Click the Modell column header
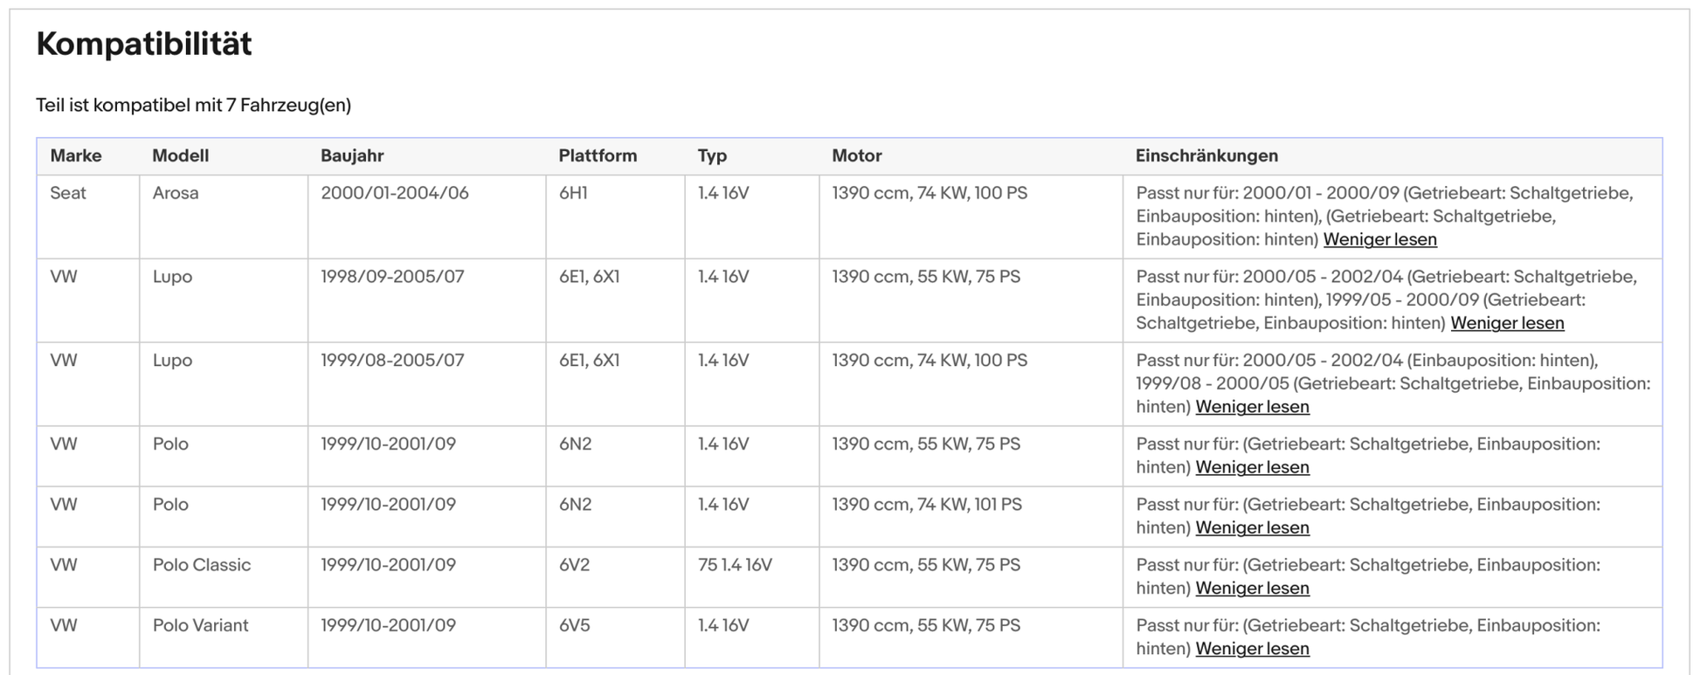The image size is (1700, 675). (x=180, y=155)
